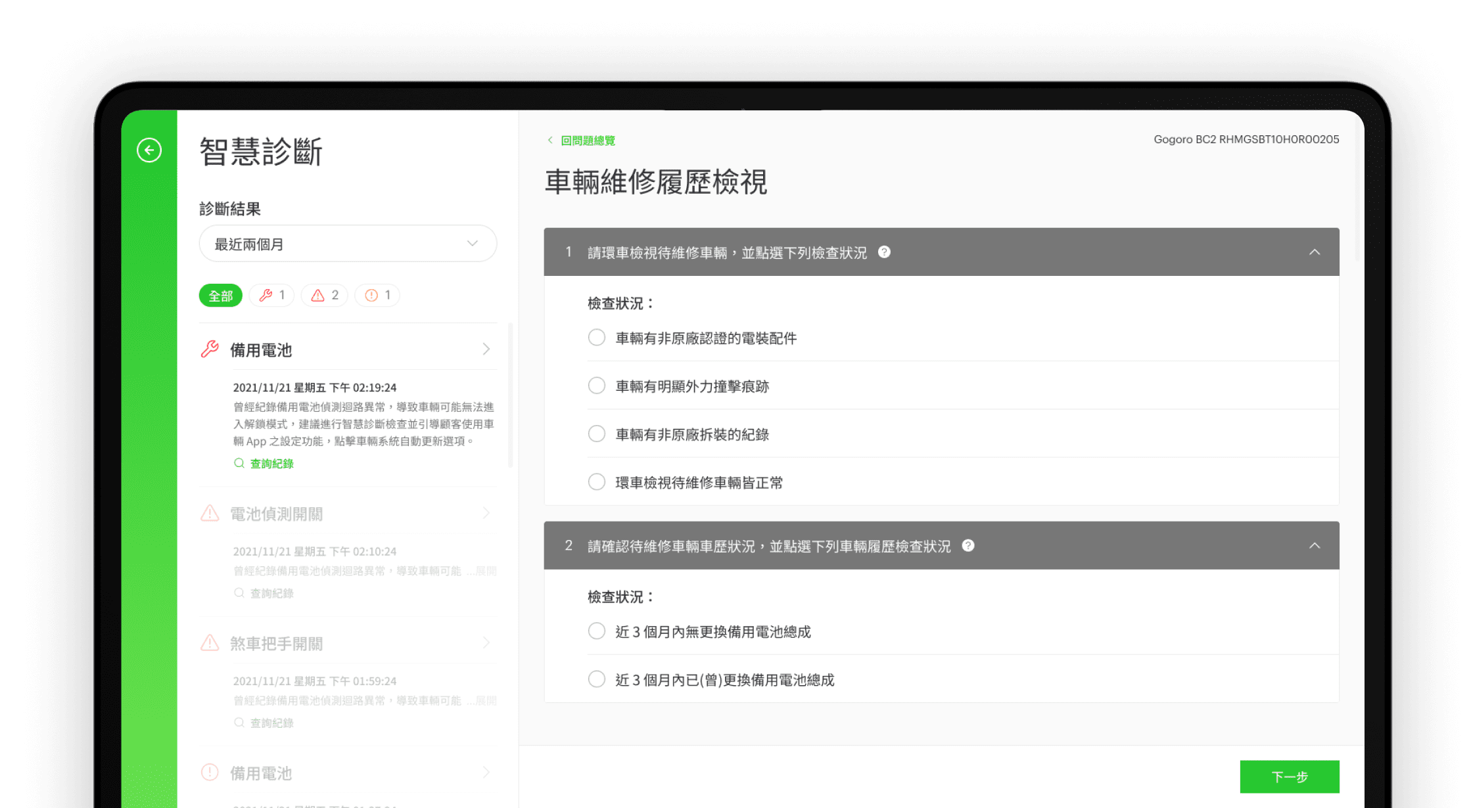Click magnifier icon next to first 查詢紀錄
This screenshot has width=1471, height=808.
pos(239,463)
